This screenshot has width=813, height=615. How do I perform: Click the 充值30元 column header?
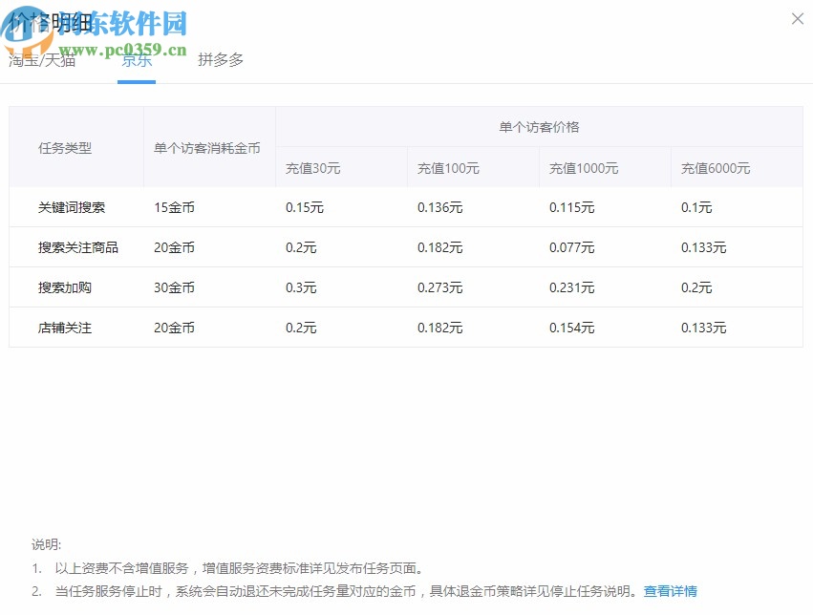pyautogui.click(x=315, y=166)
